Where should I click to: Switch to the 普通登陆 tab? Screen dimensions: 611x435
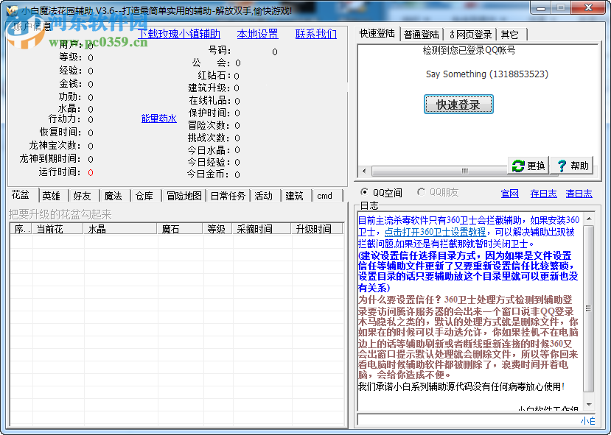[421, 35]
